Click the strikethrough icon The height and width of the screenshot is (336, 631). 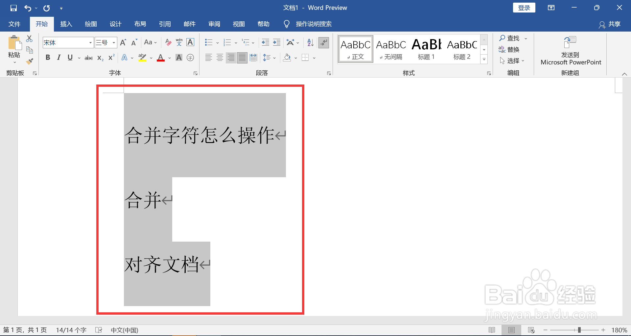pos(88,58)
